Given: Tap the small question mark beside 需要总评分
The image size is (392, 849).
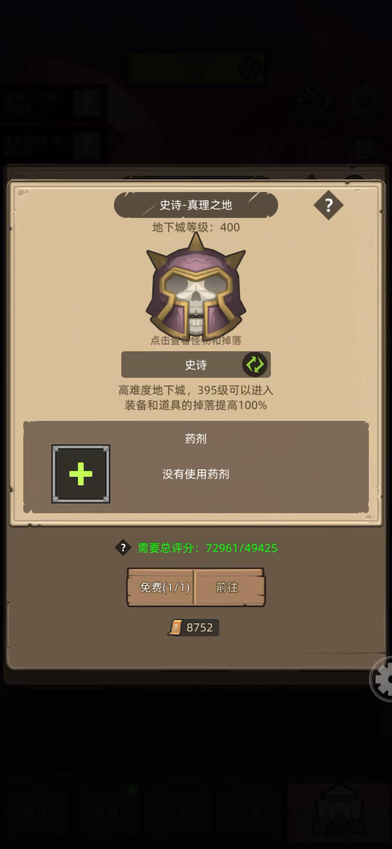Looking at the screenshot, I should point(123,548).
